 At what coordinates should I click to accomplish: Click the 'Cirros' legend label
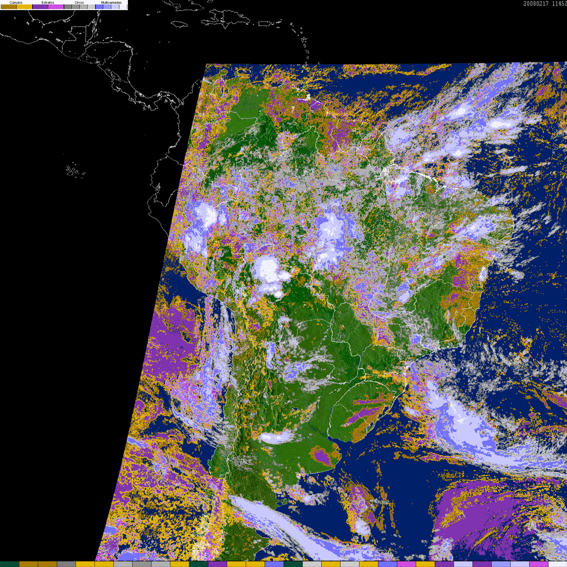pyautogui.click(x=79, y=3)
